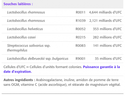The image size is (125, 96).
Task: Click strain code R0052
Action: (80, 29)
